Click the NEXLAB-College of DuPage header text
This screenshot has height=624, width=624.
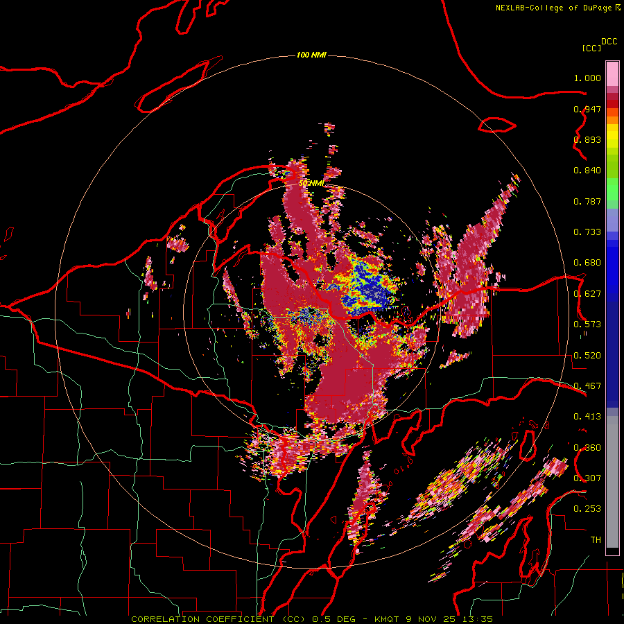point(553,8)
